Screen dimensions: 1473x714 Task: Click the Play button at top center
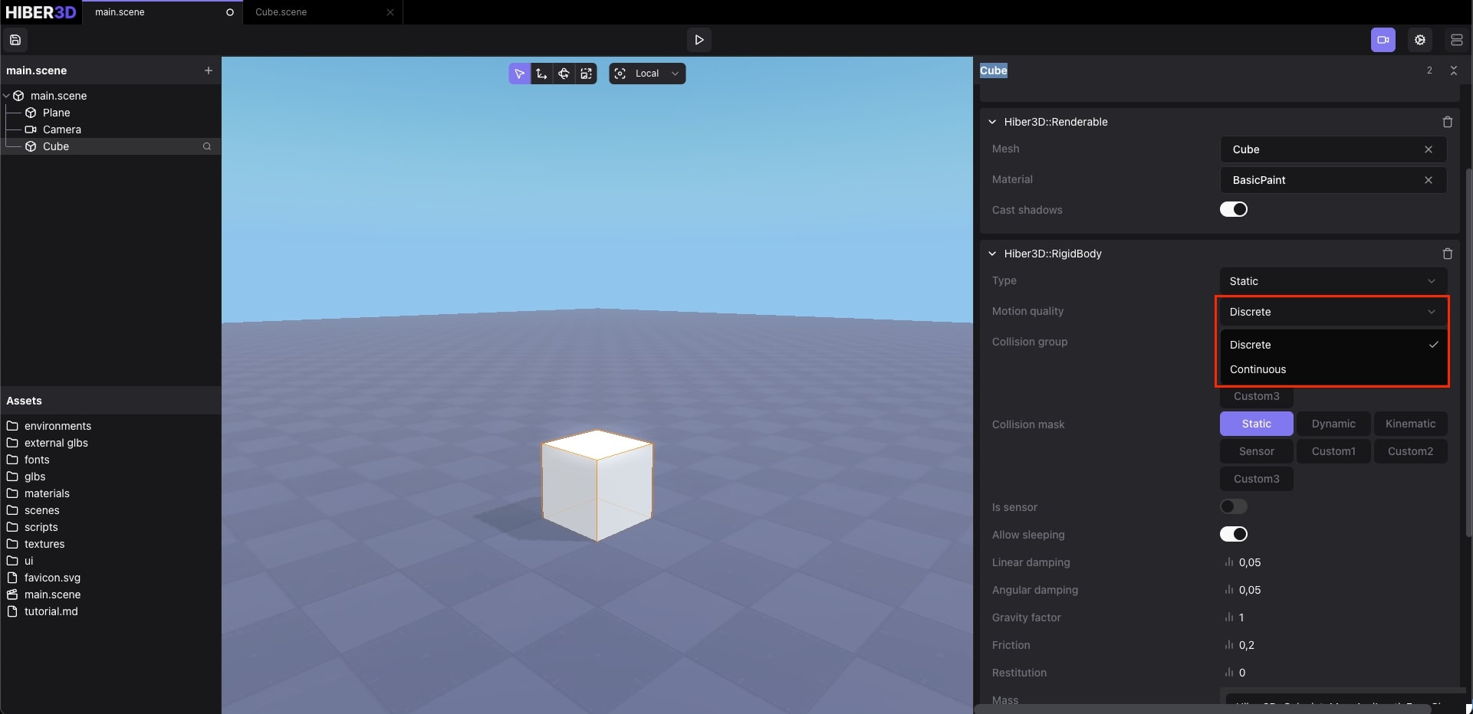point(699,40)
